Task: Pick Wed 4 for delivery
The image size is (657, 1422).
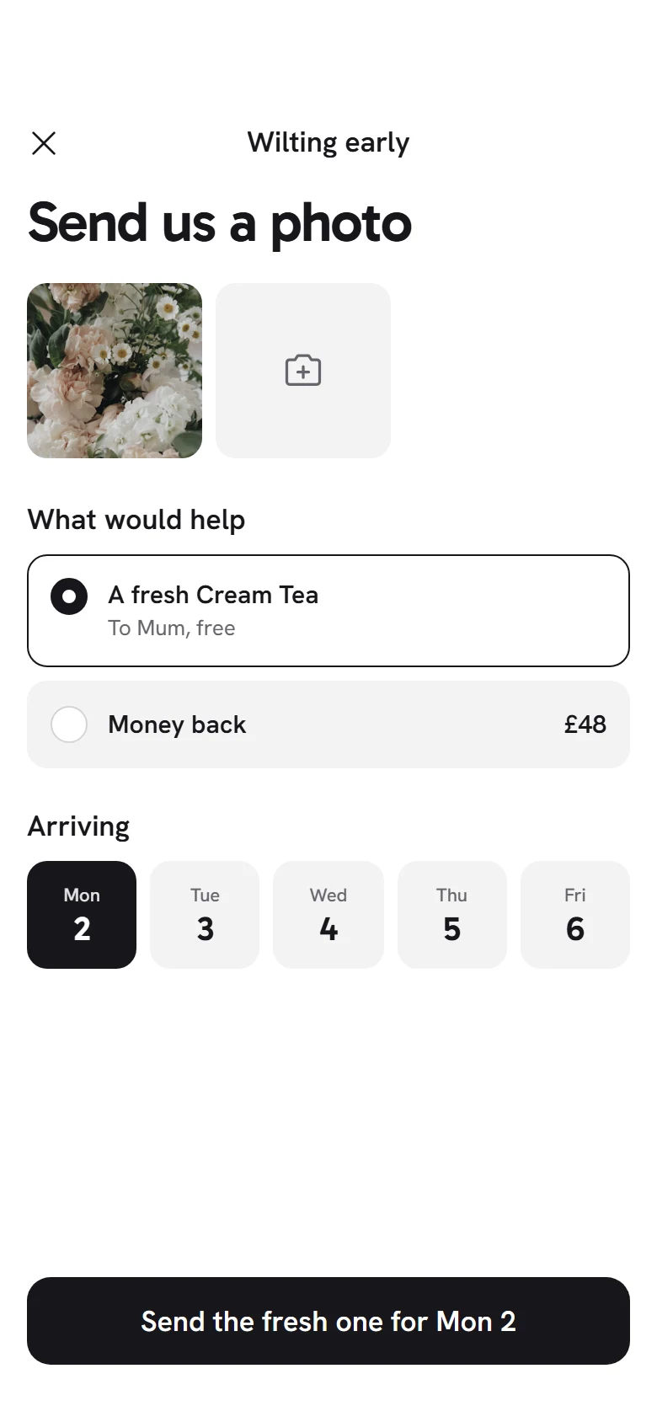Action: 328,915
